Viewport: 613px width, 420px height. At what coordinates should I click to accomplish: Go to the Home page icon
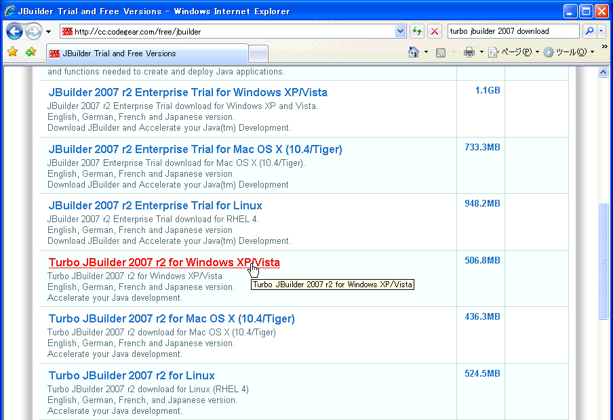414,53
